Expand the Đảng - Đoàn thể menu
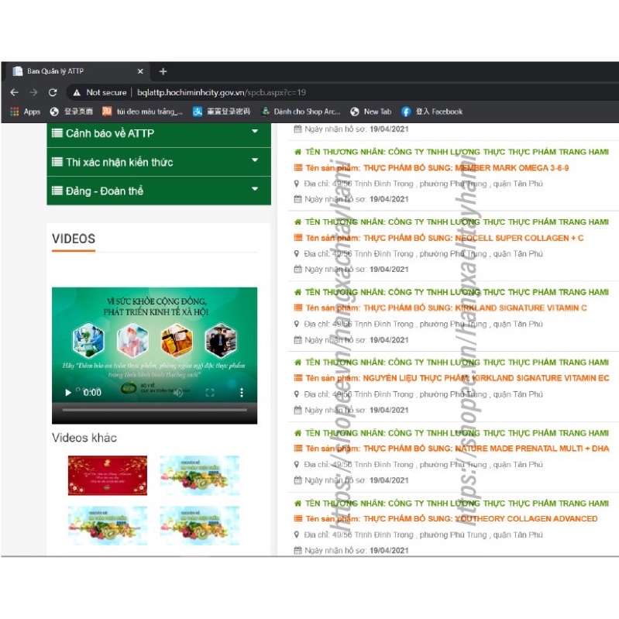The height and width of the screenshot is (619, 619). coord(255,189)
